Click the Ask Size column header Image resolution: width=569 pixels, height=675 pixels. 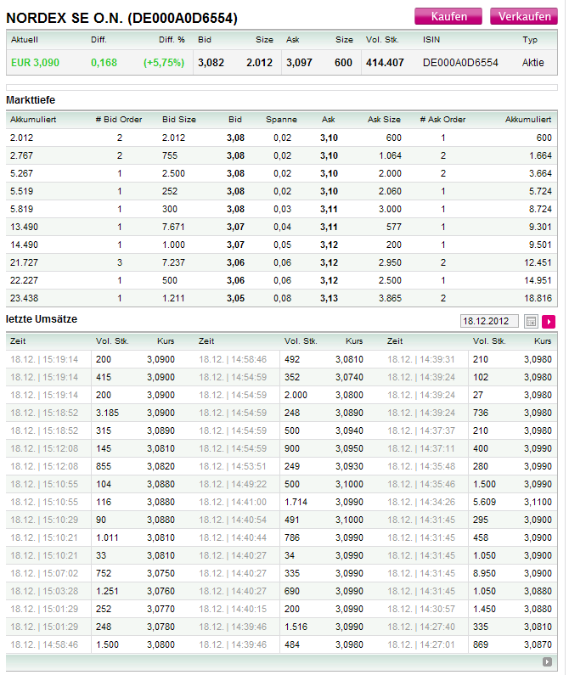(384, 119)
